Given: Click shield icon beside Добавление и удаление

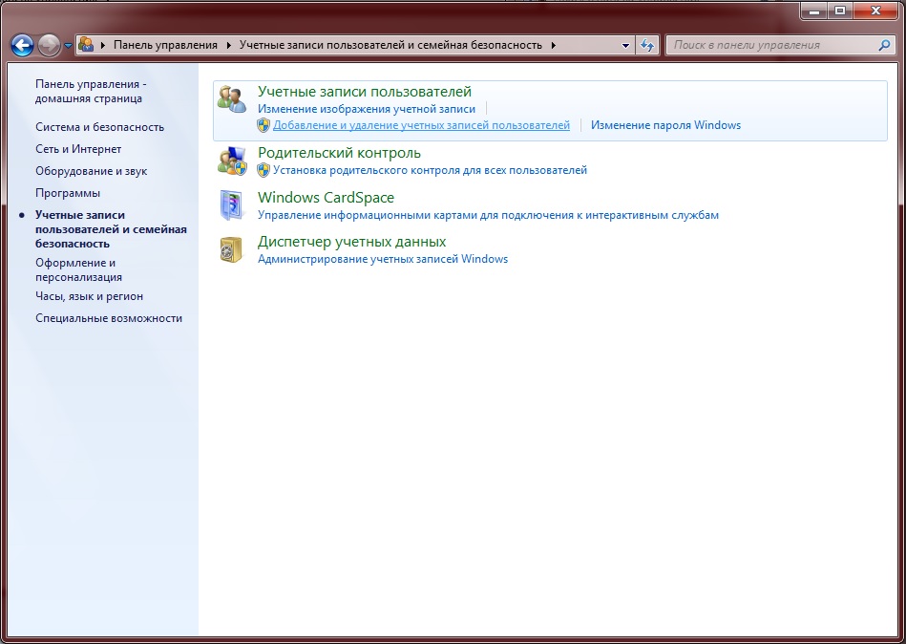Looking at the screenshot, I should coord(263,125).
